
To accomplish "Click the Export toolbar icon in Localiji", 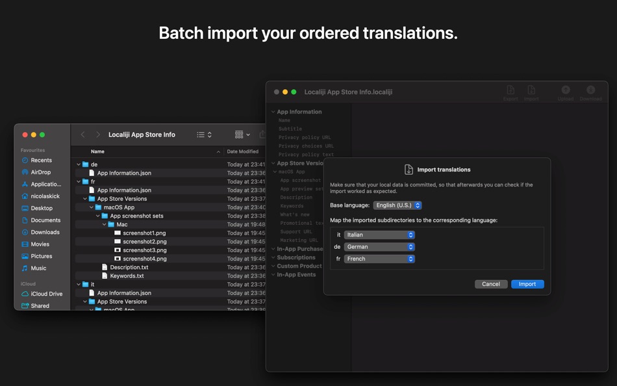I will pyautogui.click(x=510, y=94).
